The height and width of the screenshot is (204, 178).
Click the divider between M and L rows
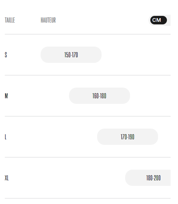(88, 116)
